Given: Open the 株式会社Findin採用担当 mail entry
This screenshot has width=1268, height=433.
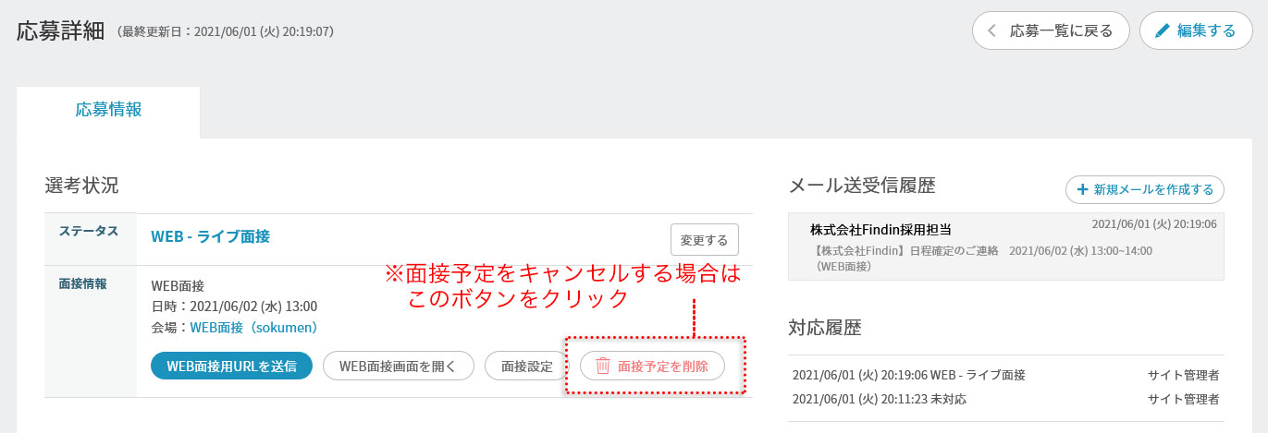Looking at the screenshot, I should [1005, 246].
